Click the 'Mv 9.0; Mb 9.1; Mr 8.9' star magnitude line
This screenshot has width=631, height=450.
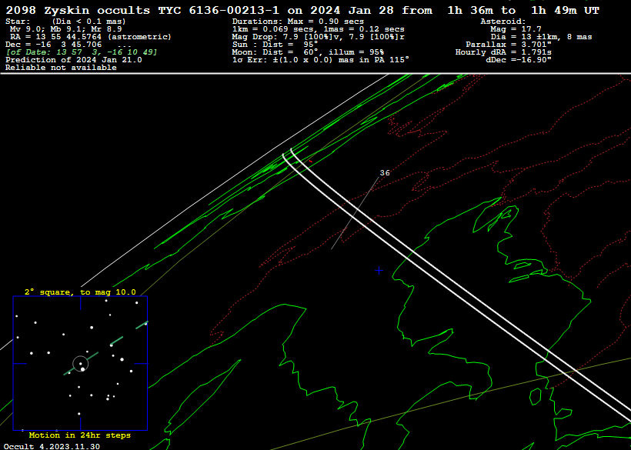[65, 29]
